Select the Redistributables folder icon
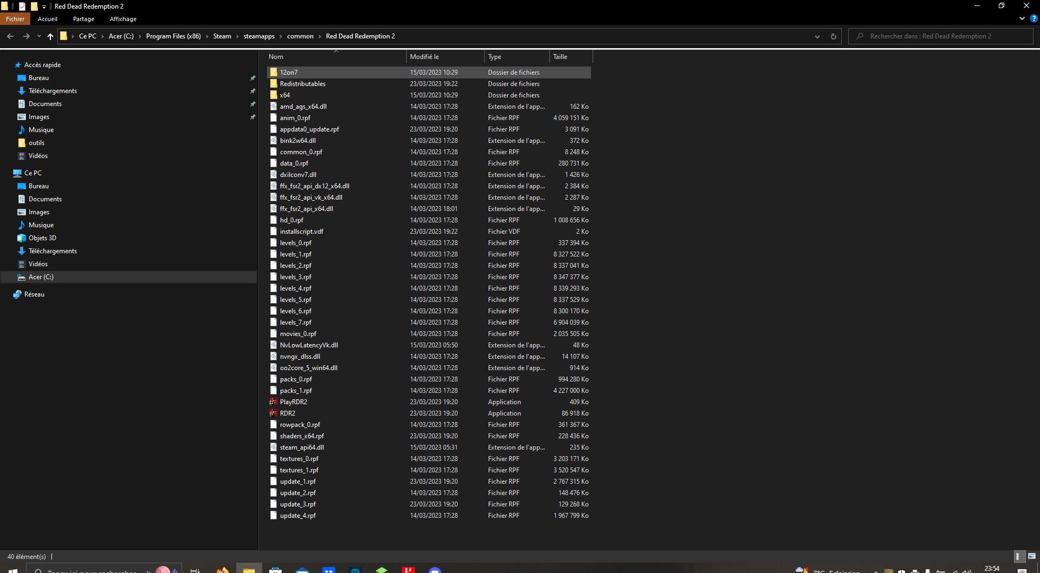Viewport: 1040px width, 573px height. pos(274,83)
